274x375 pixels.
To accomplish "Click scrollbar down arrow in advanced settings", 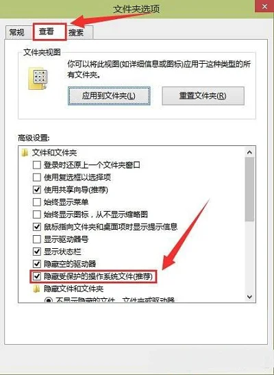I will 249,297.
